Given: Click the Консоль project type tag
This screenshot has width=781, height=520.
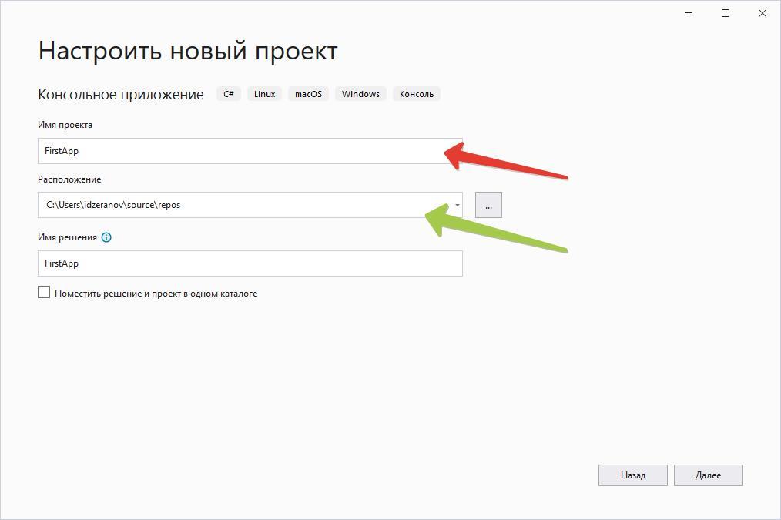Looking at the screenshot, I should [416, 94].
